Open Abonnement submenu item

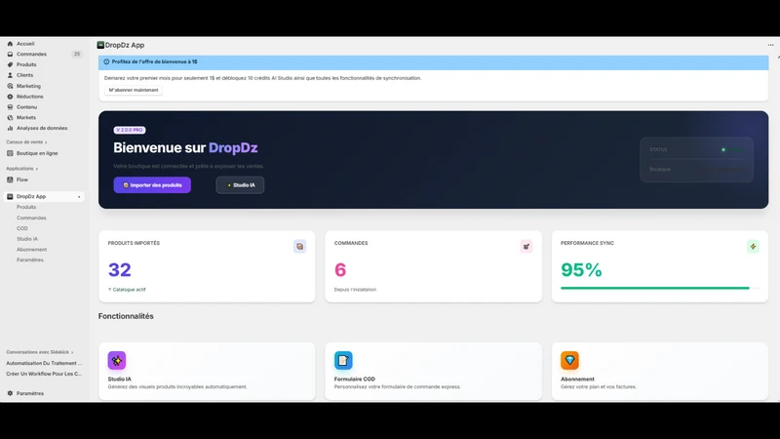click(x=32, y=250)
